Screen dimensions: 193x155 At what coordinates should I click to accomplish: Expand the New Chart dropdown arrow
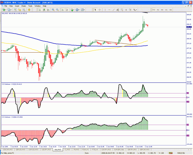pos(6,10)
